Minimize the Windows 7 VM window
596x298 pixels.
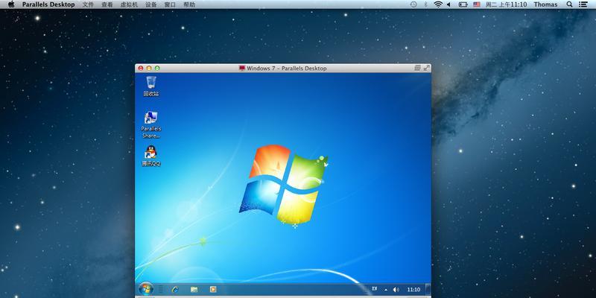[x=149, y=69]
